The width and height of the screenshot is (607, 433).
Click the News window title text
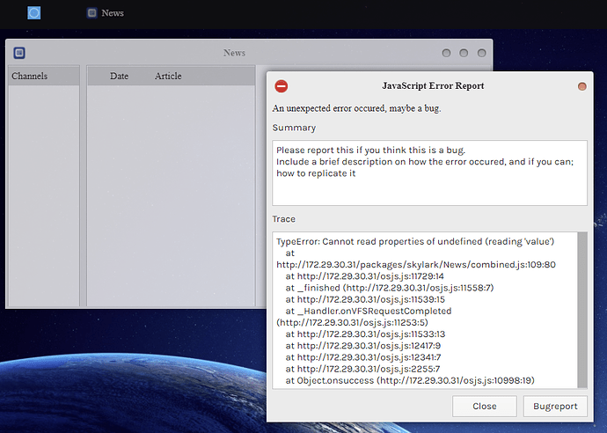(234, 53)
